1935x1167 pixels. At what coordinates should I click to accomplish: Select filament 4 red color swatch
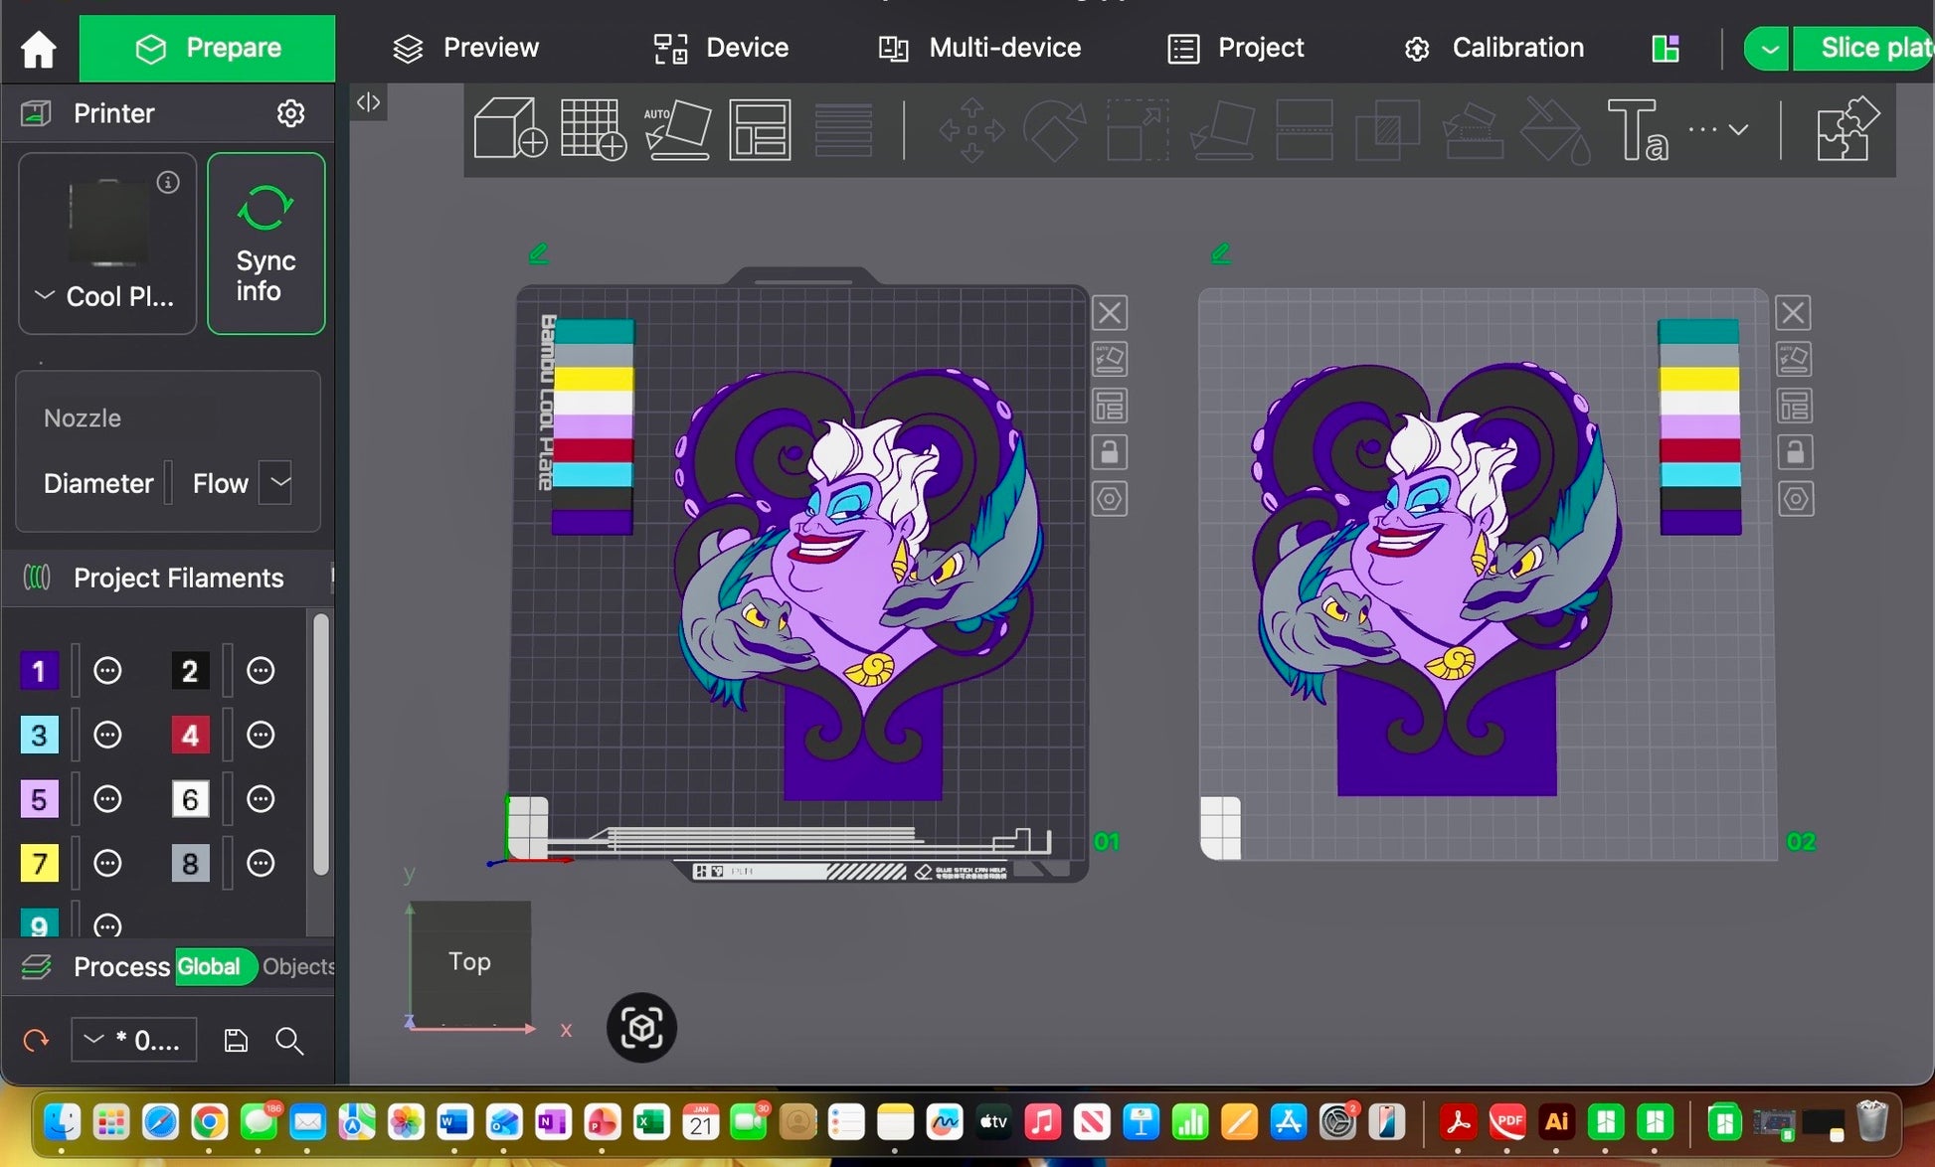tap(190, 735)
